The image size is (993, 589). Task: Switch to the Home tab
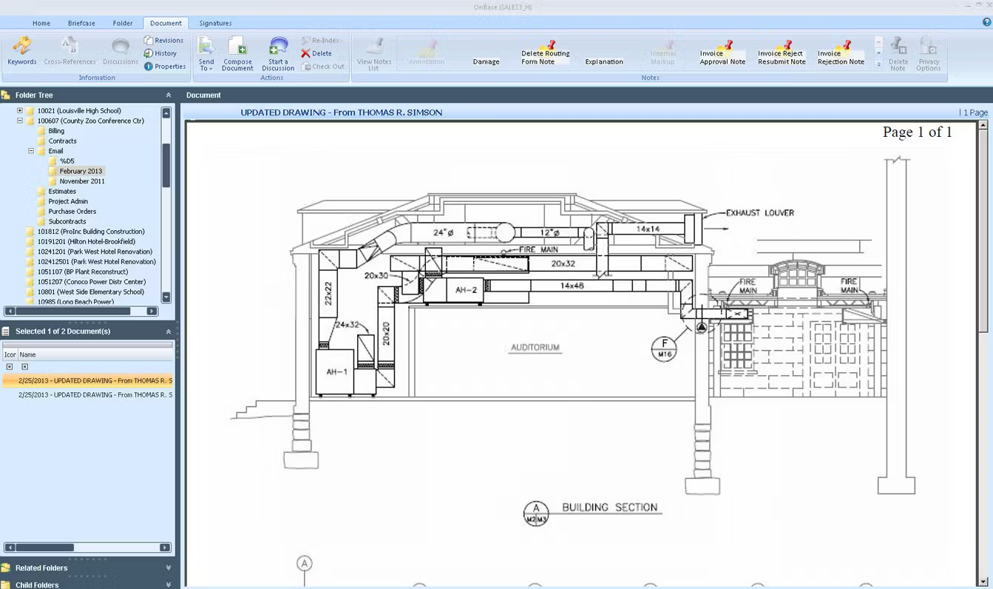(41, 23)
